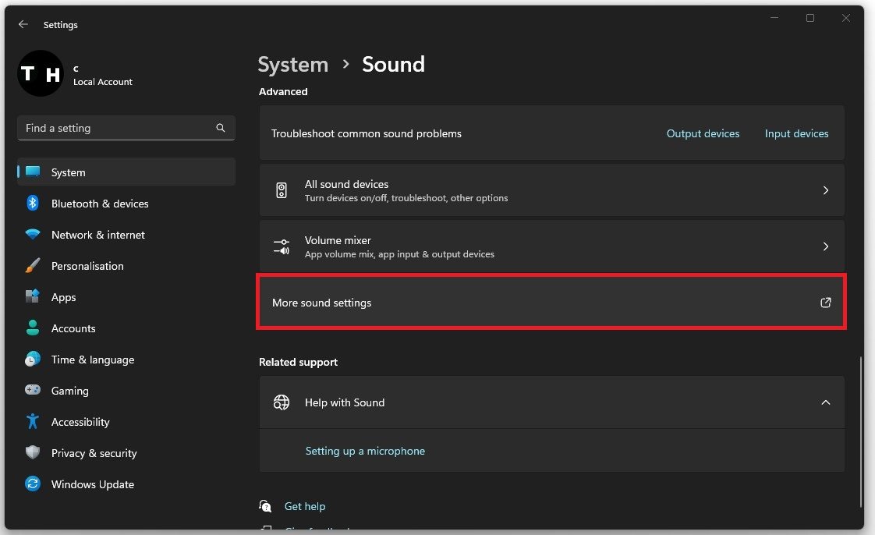Expand All sound devices chevron
875x535 pixels.
pyautogui.click(x=826, y=190)
